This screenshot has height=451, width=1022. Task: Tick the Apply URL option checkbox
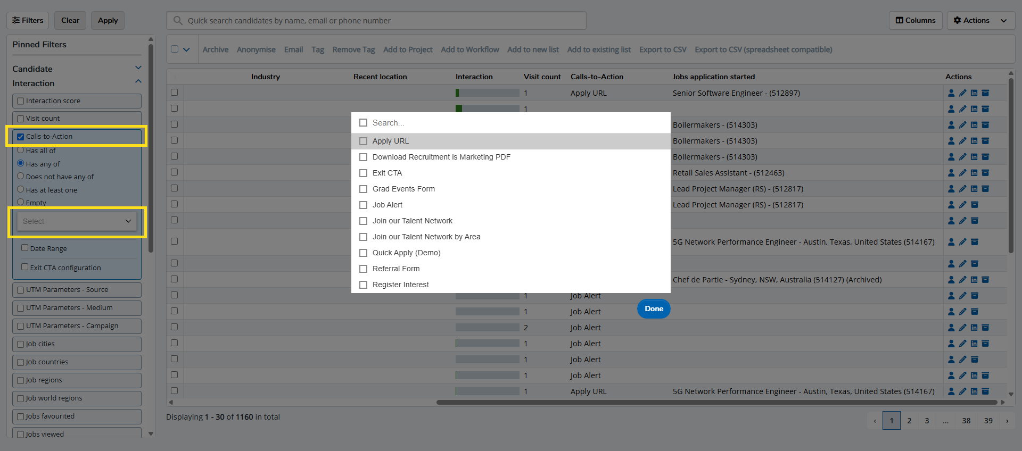click(x=364, y=141)
